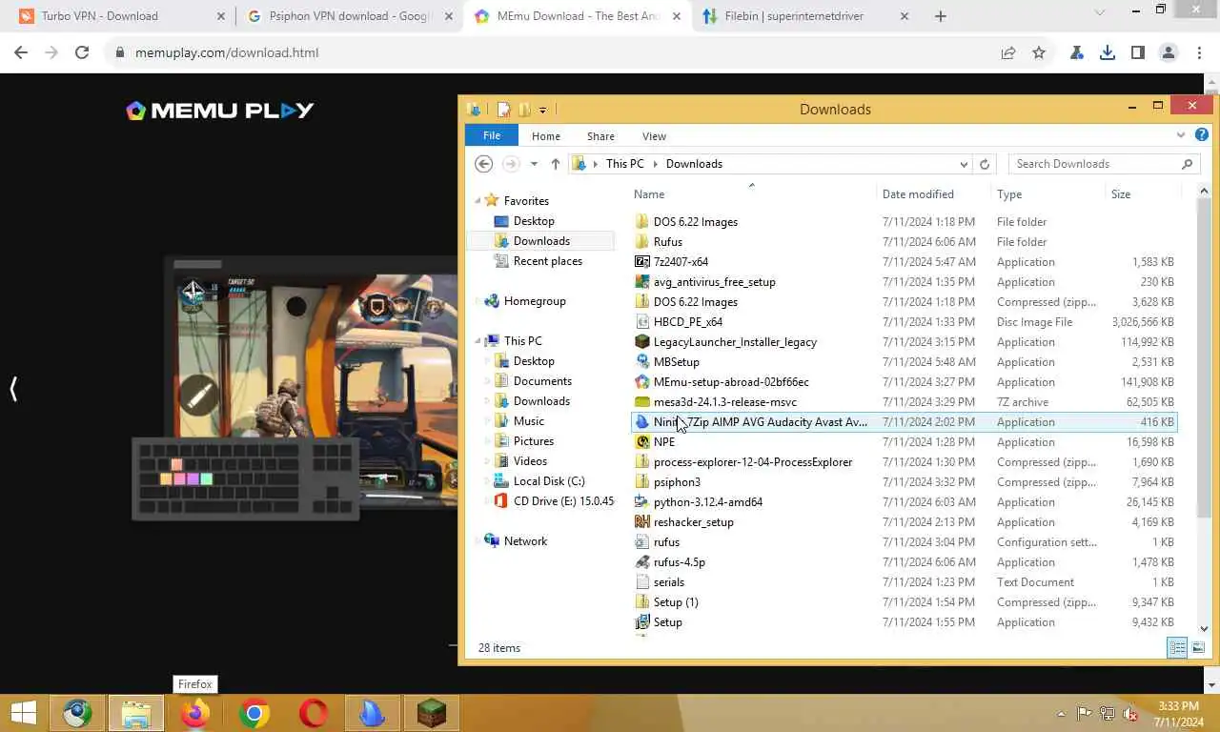The width and height of the screenshot is (1220, 732).
Task: Click the HBCD_PE_x64 disc image icon
Action: click(x=642, y=321)
